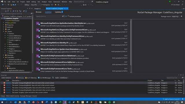Select Images.cs in the Solution Explorer tree
Image resolution: width=185 pixels, height=104 pixels.
click(12, 49)
